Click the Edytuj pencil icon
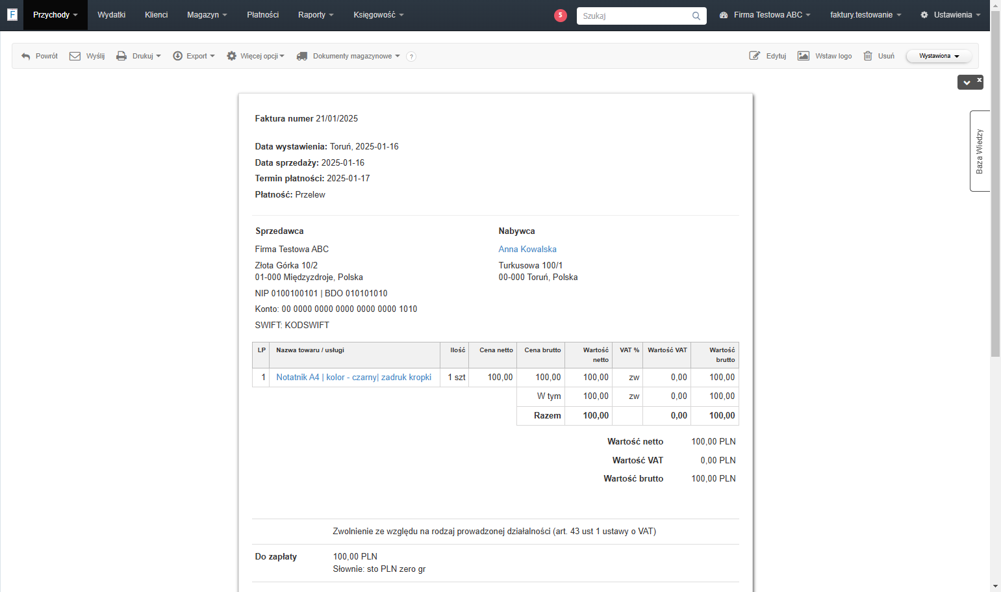This screenshot has height=592, width=1001. [755, 56]
